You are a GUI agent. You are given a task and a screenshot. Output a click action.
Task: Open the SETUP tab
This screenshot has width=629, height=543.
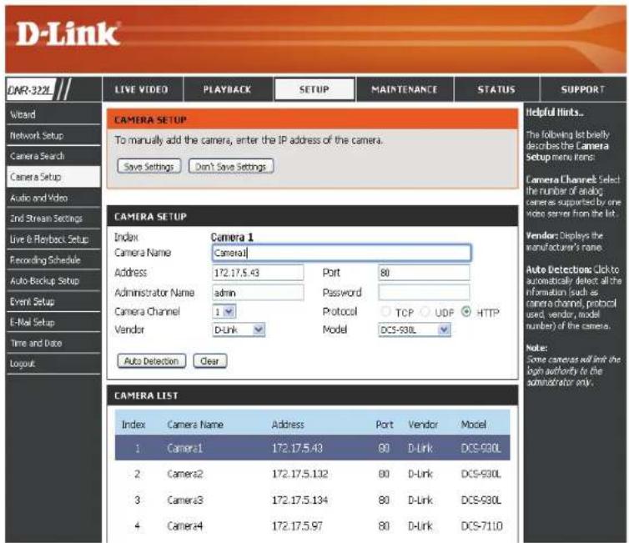(x=314, y=89)
